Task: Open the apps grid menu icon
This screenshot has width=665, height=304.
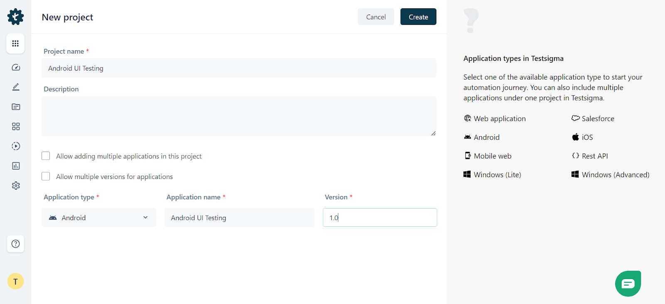Action: pos(15,44)
